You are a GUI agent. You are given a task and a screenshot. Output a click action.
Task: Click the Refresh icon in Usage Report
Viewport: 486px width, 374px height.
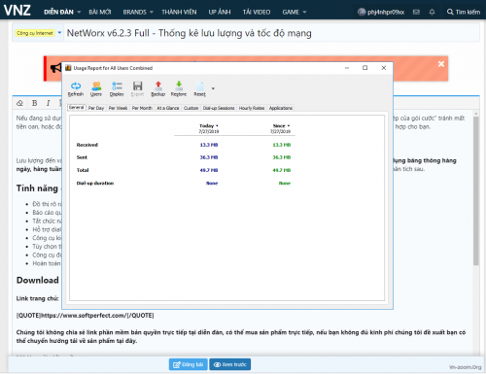tap(76, 89)
